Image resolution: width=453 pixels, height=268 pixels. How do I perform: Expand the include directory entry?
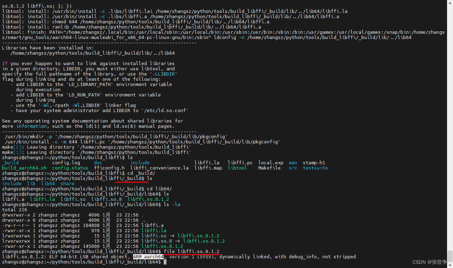click(x=12, y=183)
